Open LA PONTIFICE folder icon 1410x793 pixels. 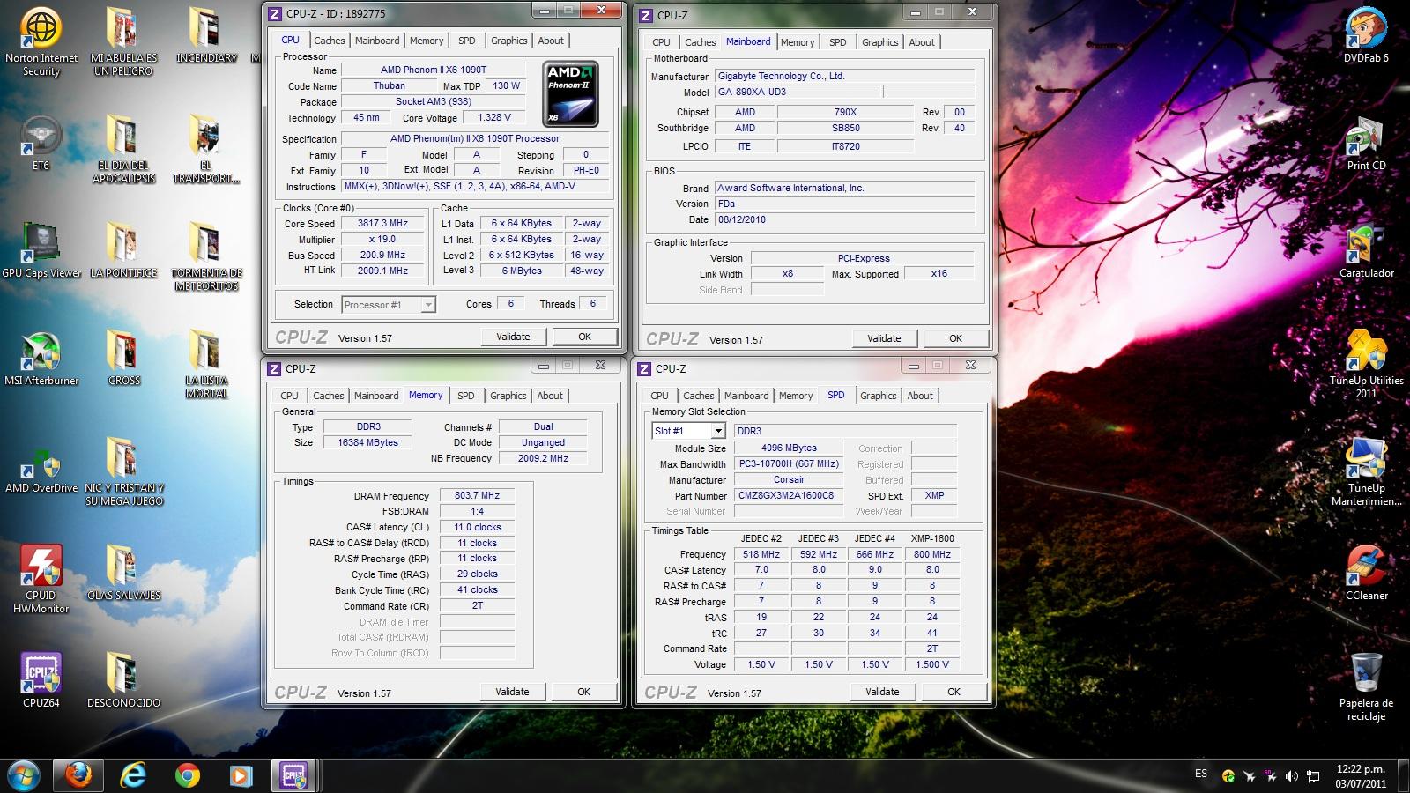coord(123,251)
